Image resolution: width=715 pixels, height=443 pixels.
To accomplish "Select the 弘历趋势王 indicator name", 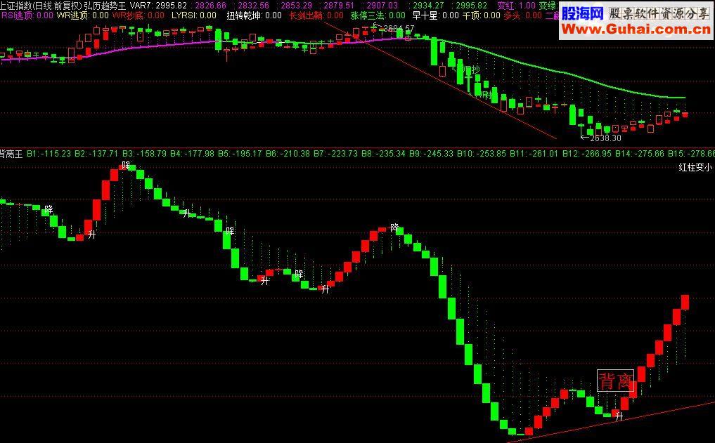I will tap(105, 6).
